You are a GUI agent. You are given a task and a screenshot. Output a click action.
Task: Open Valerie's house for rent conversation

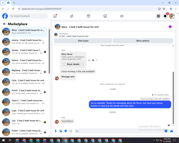click(x=24, y=62)
